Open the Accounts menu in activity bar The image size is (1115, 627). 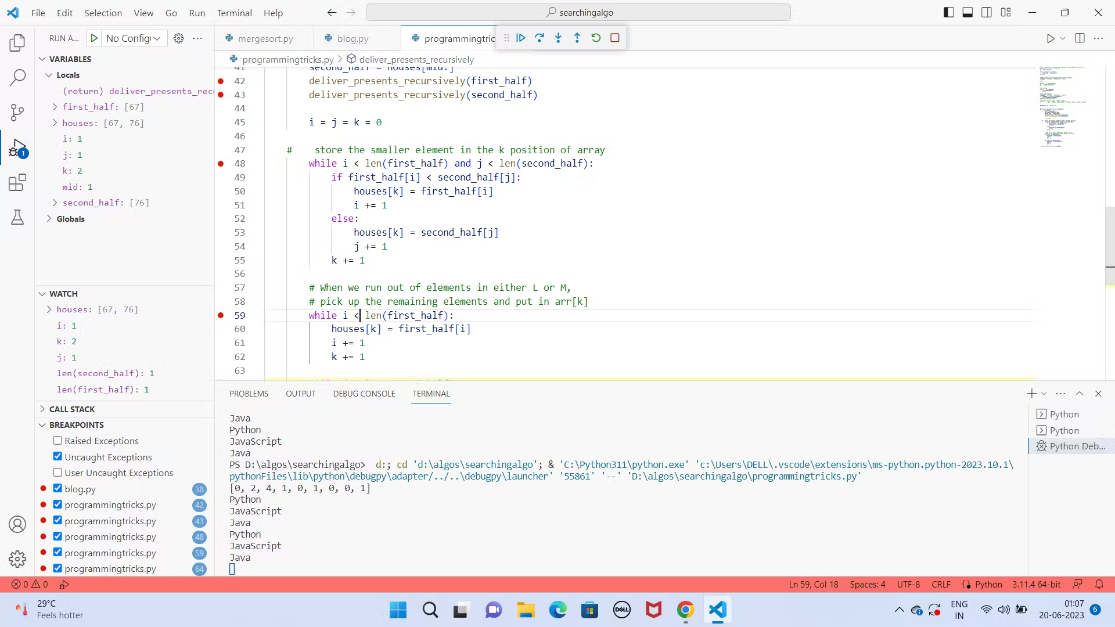[x=17, y=524]
